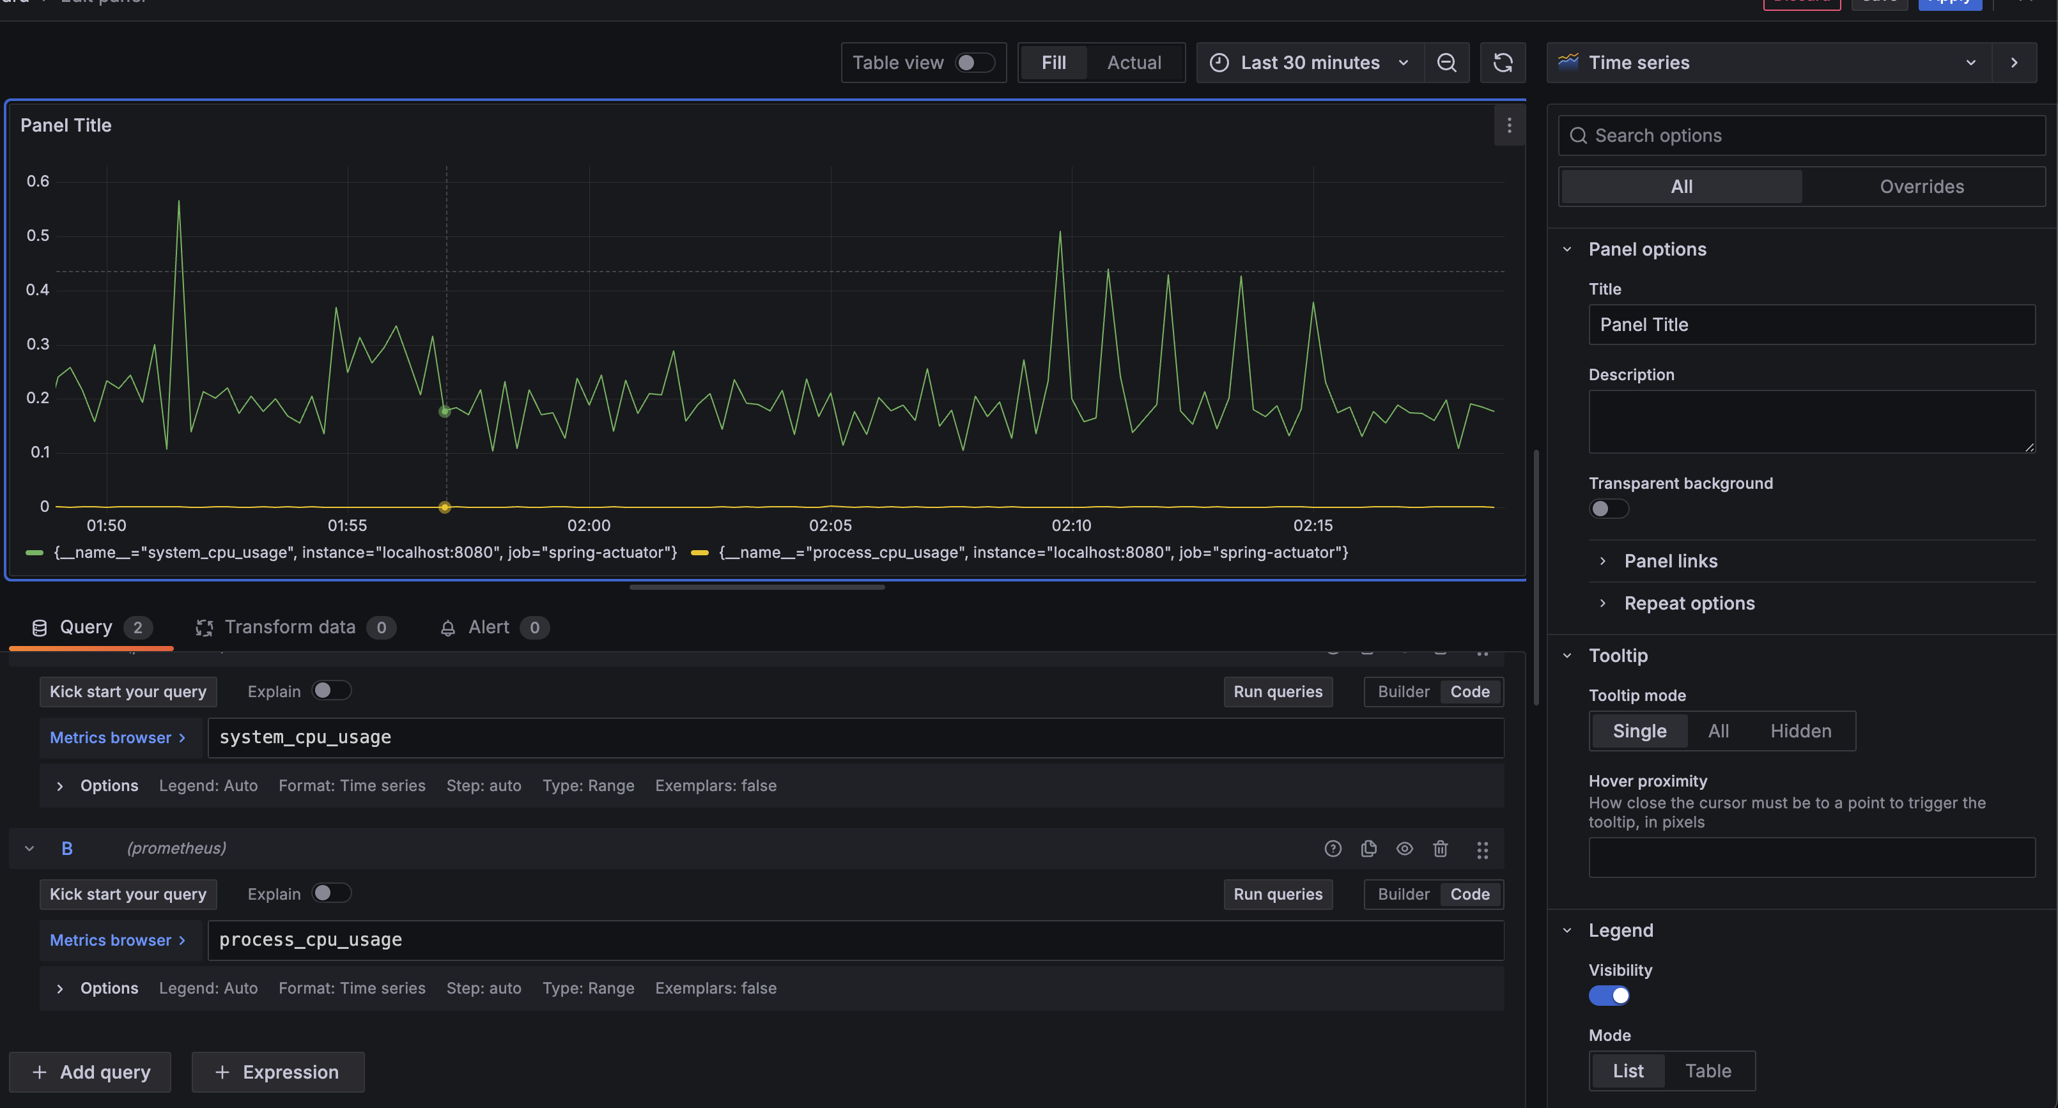The width and height of the screenshot is (2058, 1108).
Task: Switch to the Query tab
Action: pyautogui.click(x=90, y=628)
